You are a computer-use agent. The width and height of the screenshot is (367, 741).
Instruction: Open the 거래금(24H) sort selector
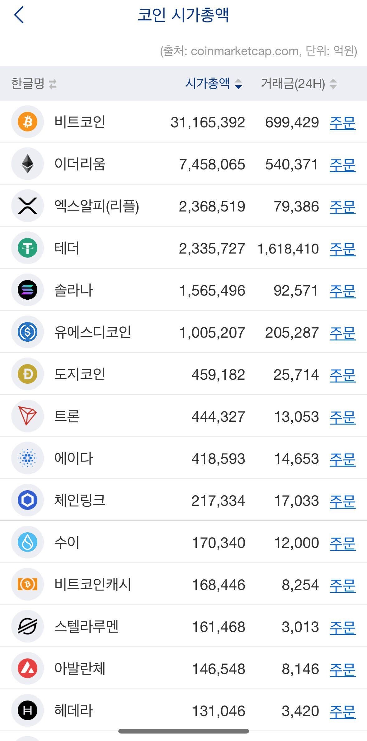[333, 83]
